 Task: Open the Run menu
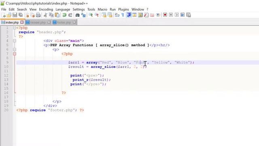click(113, 9)
